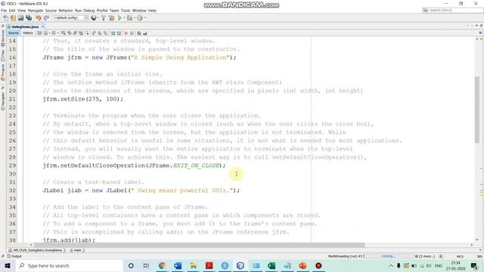Click the Build Project hammer icon
Image resolution: width=484 pixels, height=272 pixels.
[x=104, y=18]
